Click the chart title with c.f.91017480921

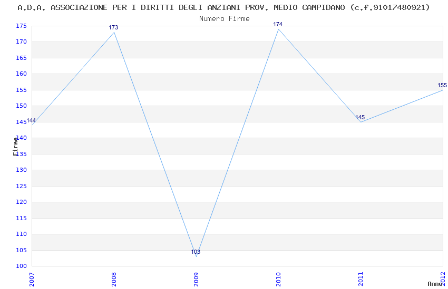pos(223,7)
